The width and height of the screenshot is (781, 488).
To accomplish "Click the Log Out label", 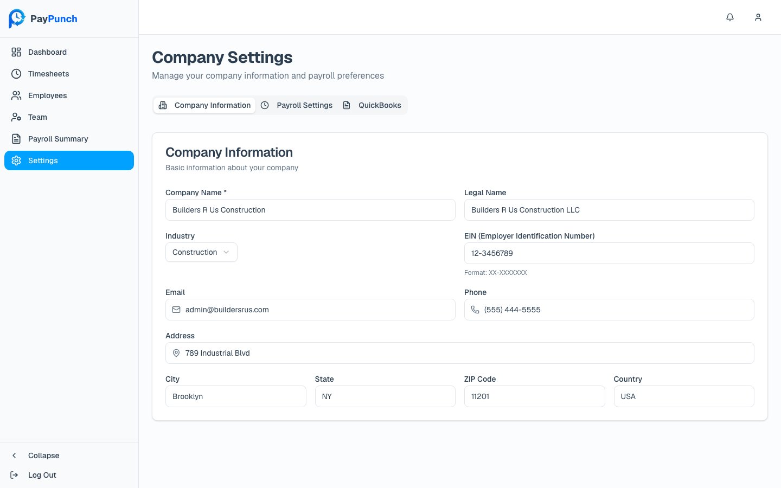I will click(42, 475).
